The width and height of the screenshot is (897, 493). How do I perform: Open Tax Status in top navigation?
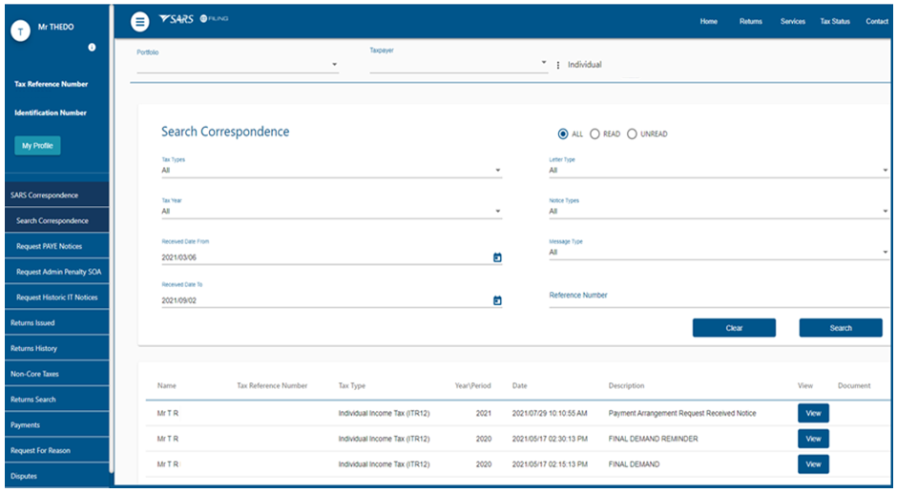click(x=834, y=21)
